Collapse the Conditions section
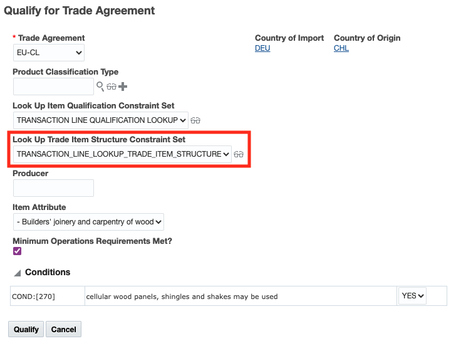 18,273
